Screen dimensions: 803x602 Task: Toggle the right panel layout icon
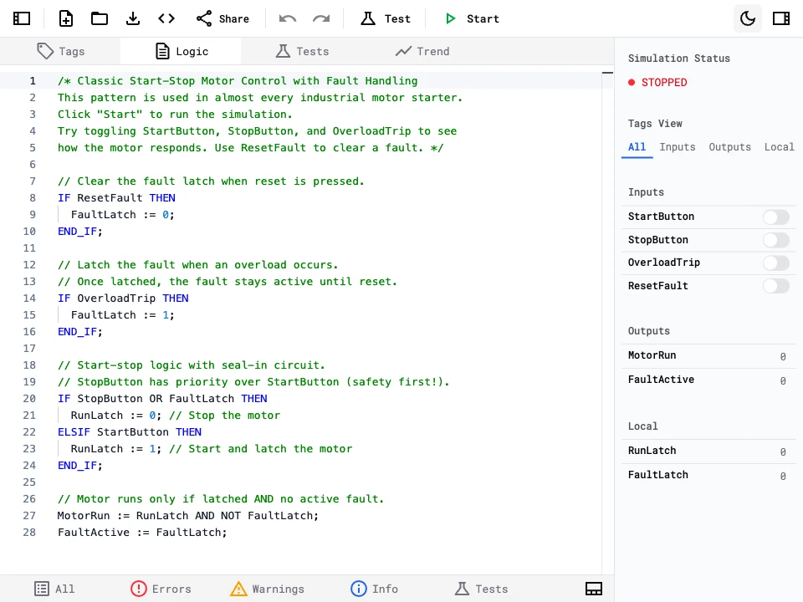(x=780, y=18)
